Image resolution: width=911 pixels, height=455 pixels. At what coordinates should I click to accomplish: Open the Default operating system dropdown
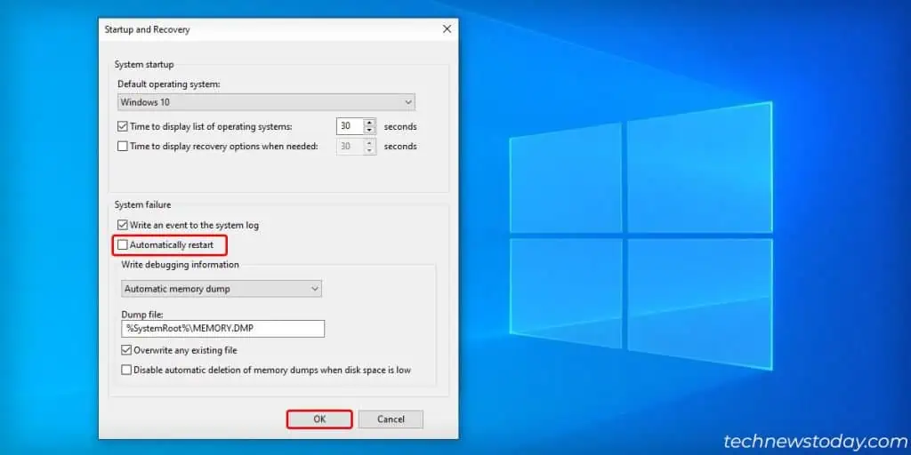[267, 102]
